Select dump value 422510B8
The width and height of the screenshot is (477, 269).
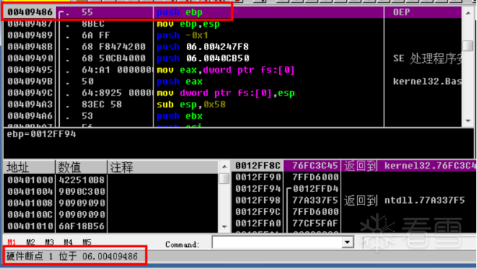click(82, 180)
